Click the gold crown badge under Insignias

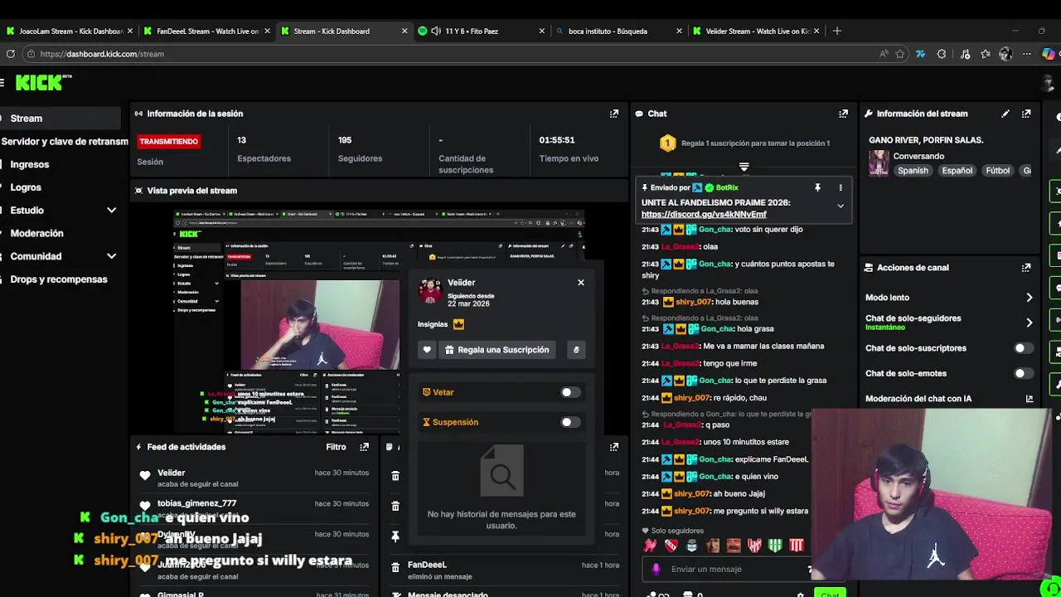coord(458,324)
